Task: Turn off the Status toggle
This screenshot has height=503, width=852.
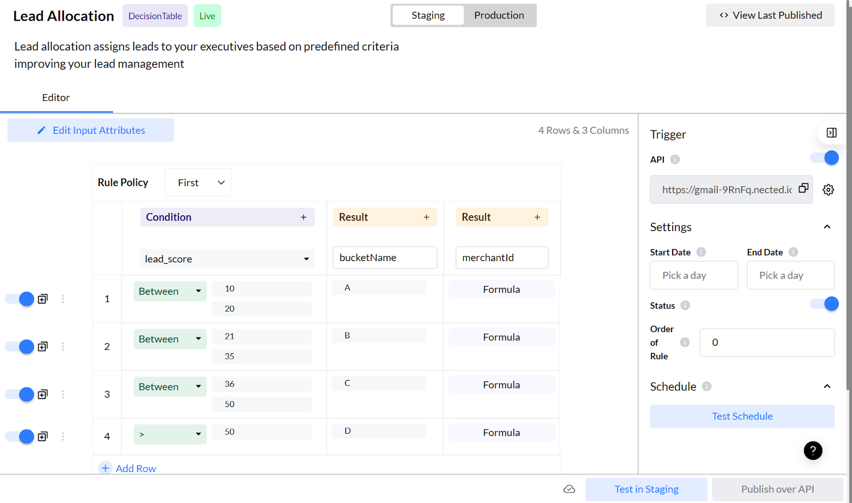Action: 824,304
